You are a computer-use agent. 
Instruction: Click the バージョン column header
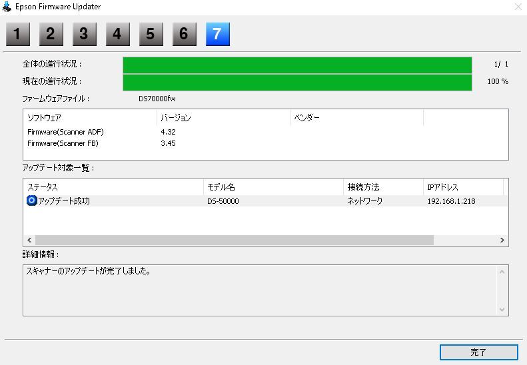[x=223, y=118]
